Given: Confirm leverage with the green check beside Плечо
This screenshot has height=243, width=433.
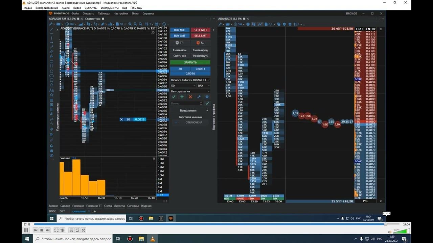Looking at the screenshot, I should pyautogui.click(x=207, y=103).
